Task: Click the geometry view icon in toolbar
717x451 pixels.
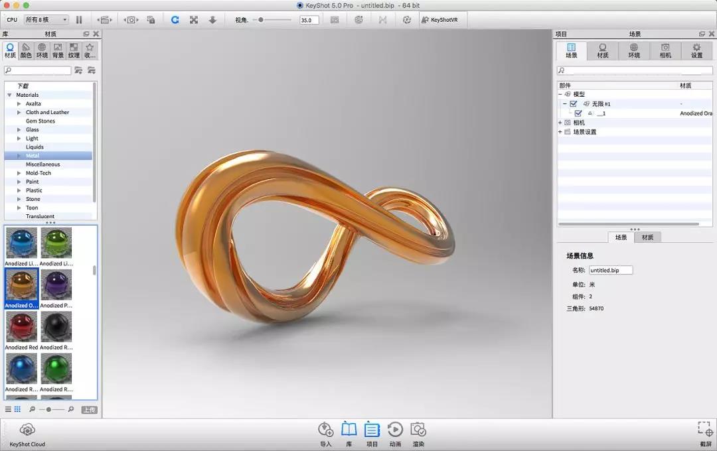Action: [359, 20]
